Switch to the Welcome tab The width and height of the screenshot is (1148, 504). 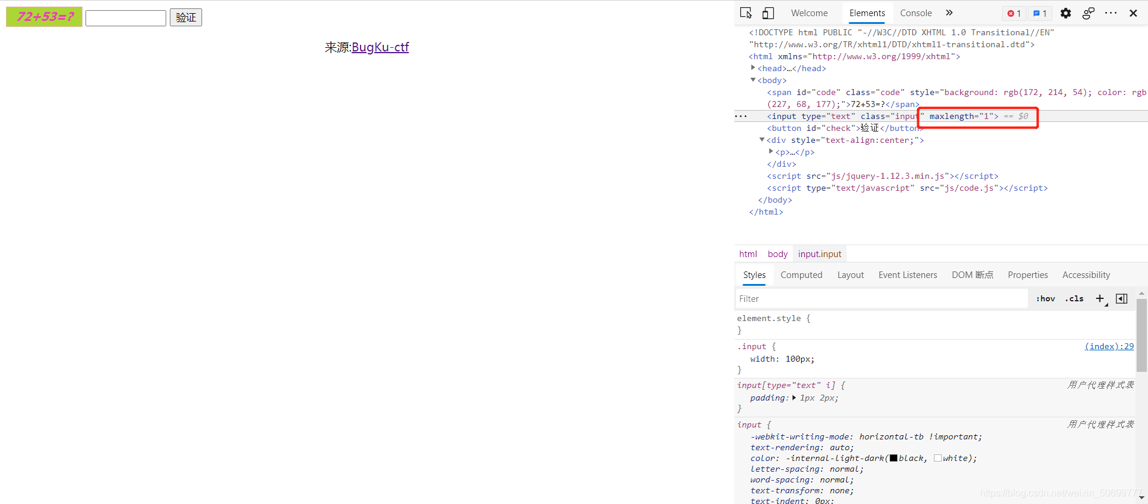pos(809,13)
